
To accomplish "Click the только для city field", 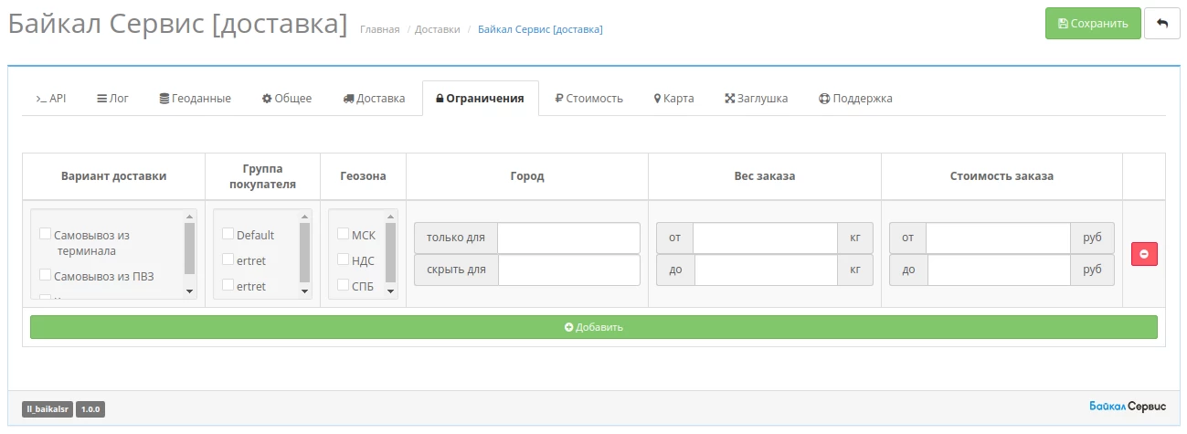I will tap(568, 238).
